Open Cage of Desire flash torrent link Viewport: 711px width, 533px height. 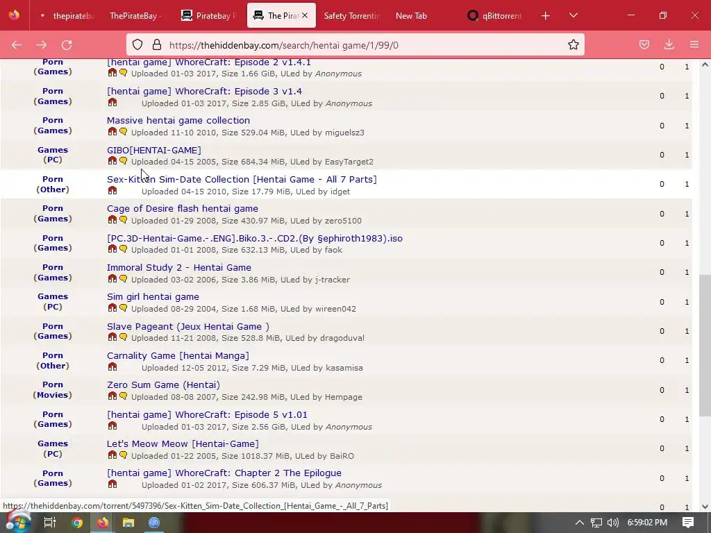coord(183,208)
